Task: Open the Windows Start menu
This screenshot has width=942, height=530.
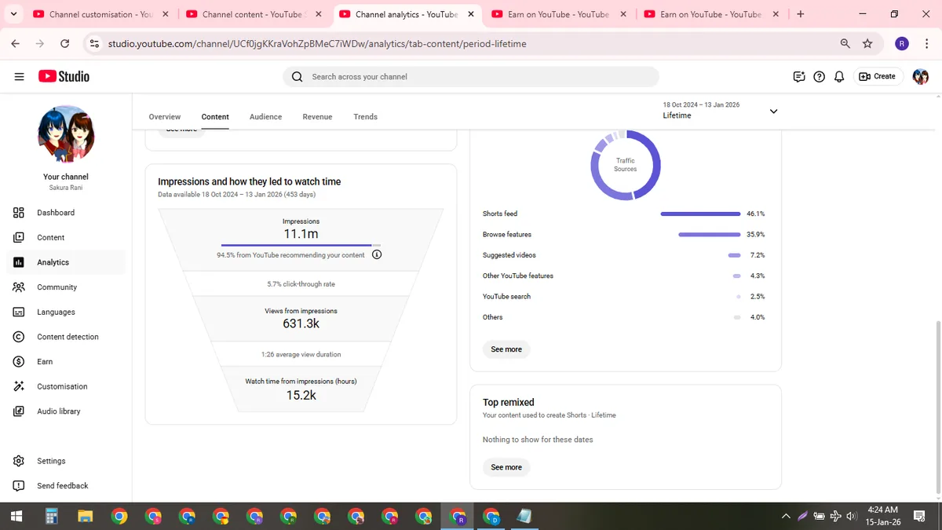Action: click(16, 516)
